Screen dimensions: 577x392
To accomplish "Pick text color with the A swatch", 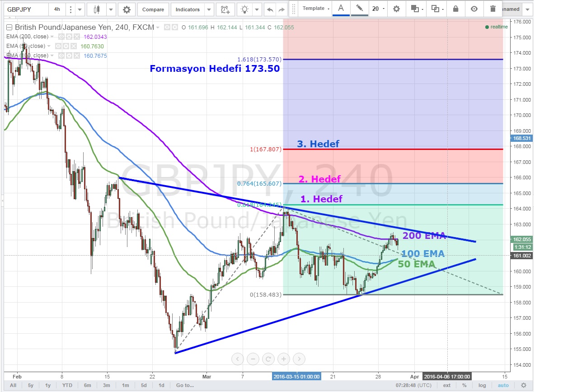I will 341,9.
